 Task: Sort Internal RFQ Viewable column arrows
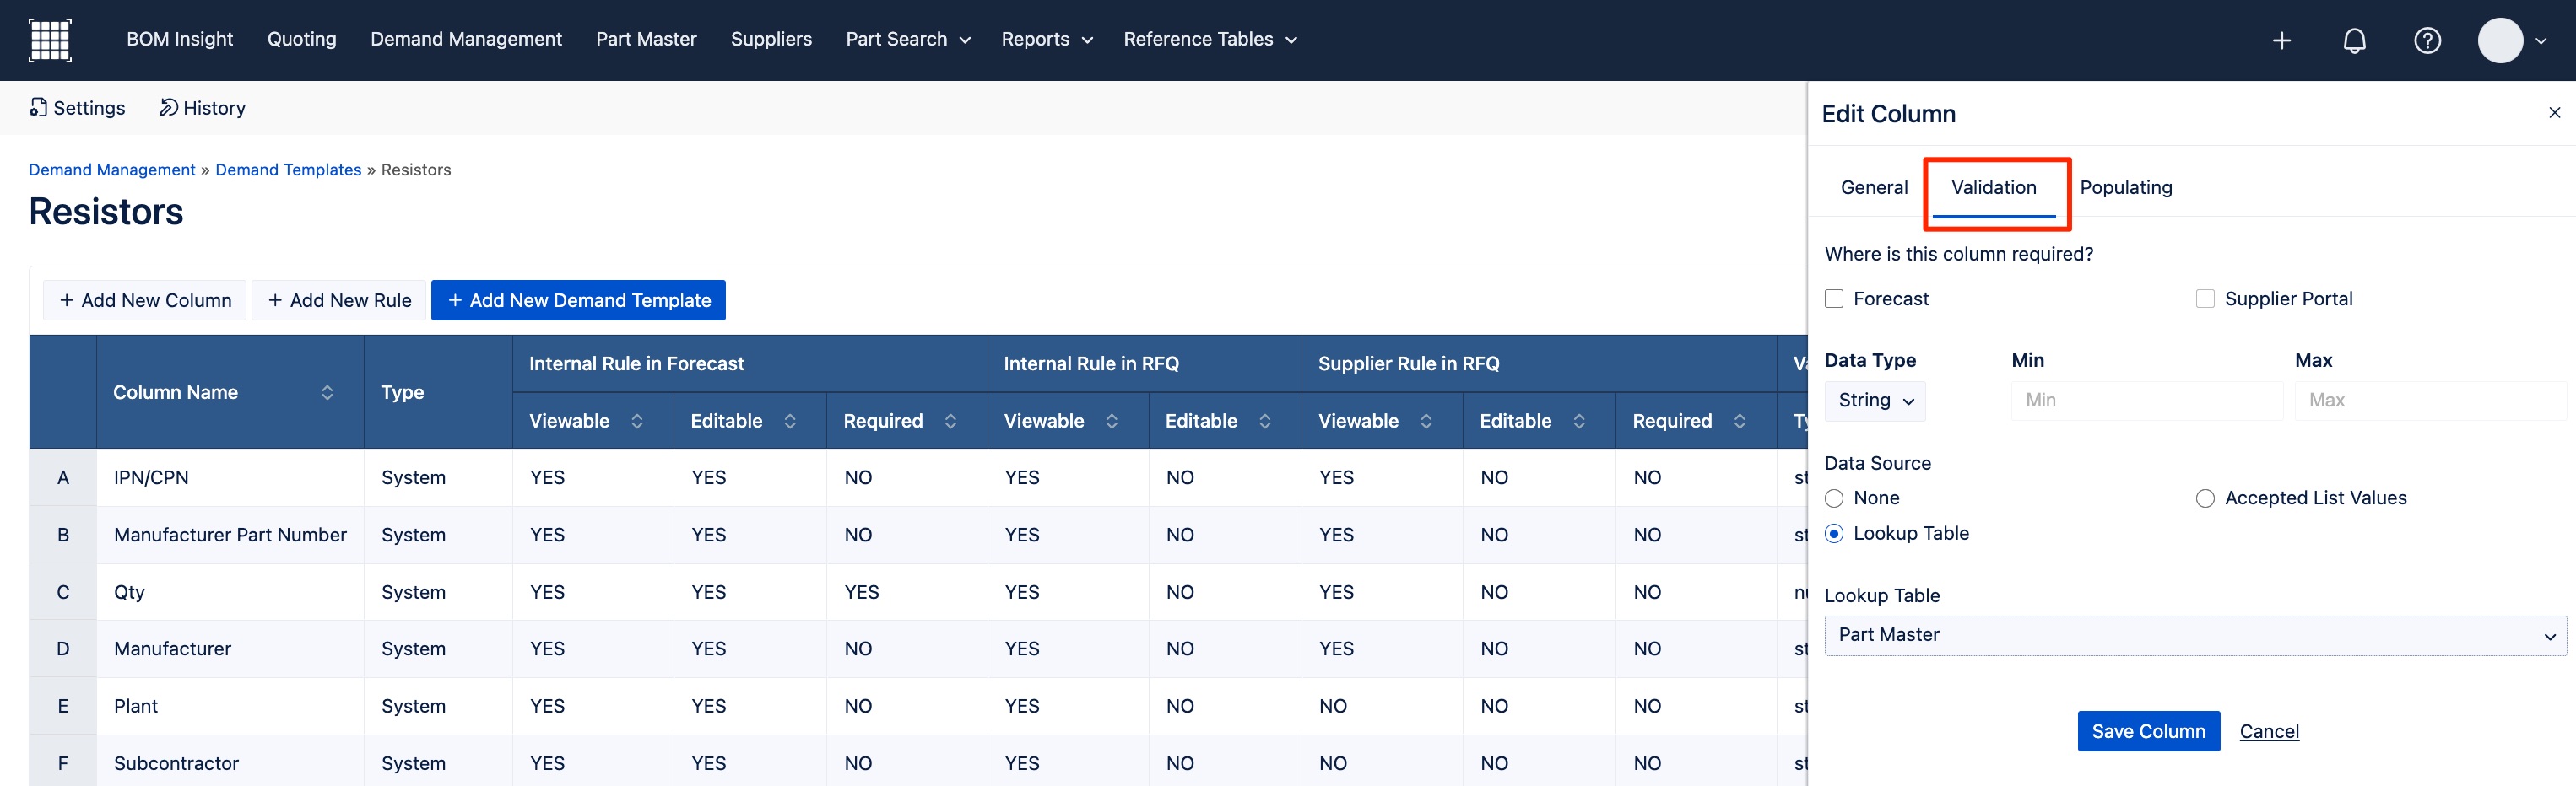(1112, 422)
